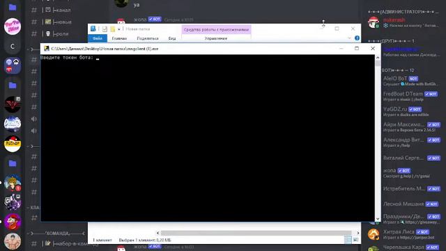Click the Properties quick access icon in Explorer

[x=105, y=29]
